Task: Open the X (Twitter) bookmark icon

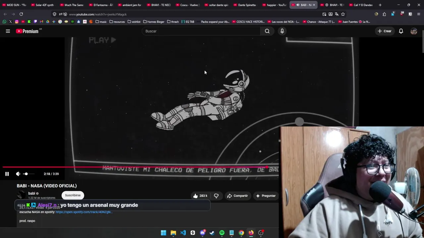Action: click(11, 22)
